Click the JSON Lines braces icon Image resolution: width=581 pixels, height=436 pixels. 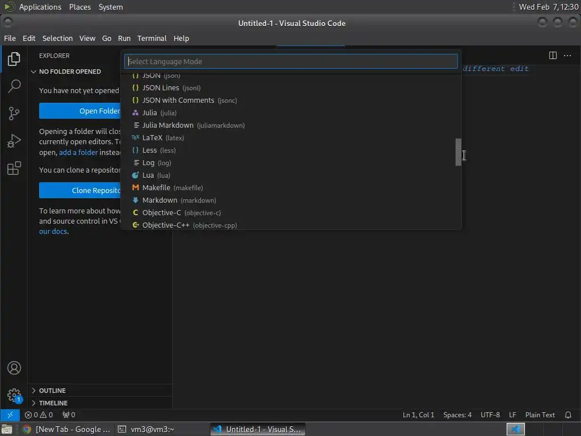click(x=135, y=88)
